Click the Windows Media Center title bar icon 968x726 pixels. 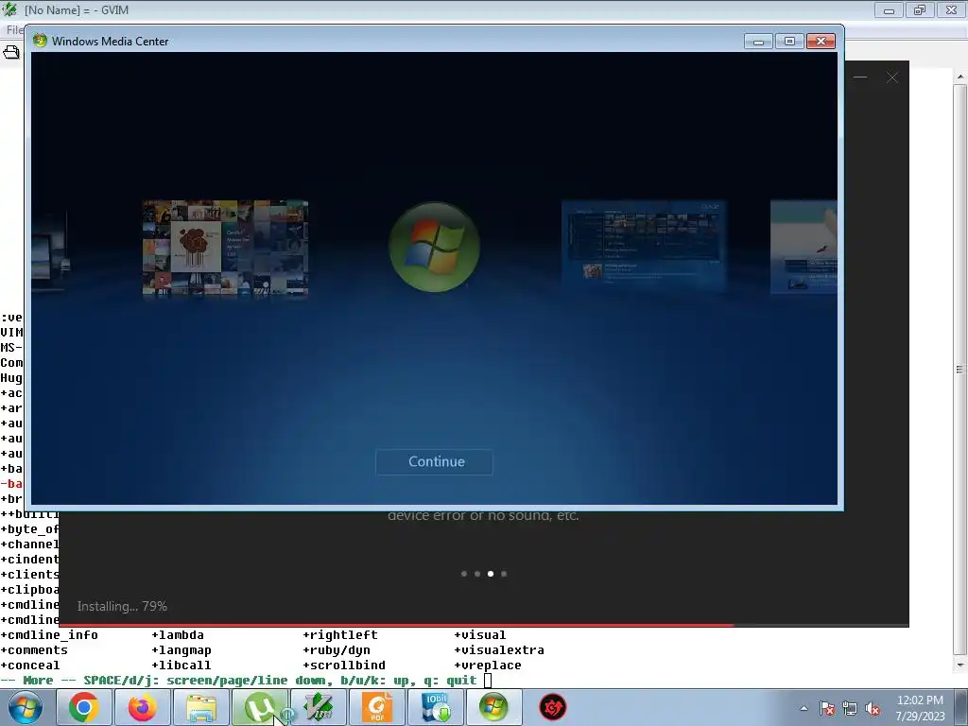point(40,41)
